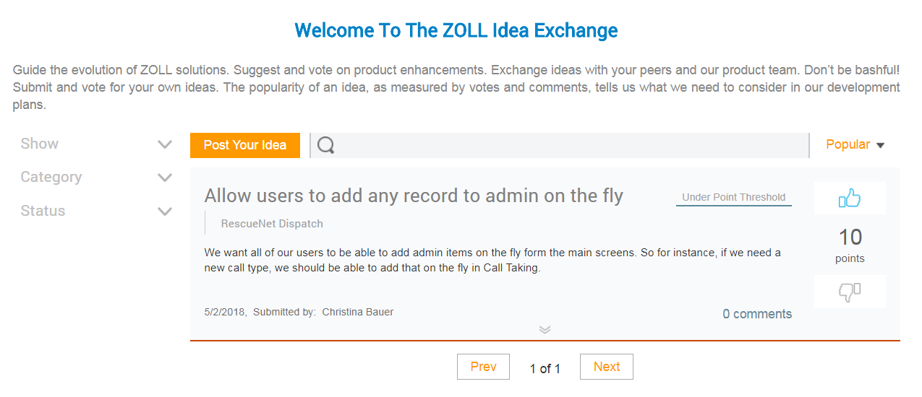Go to the Next page
922x397 pixels.
click(607, 367)
